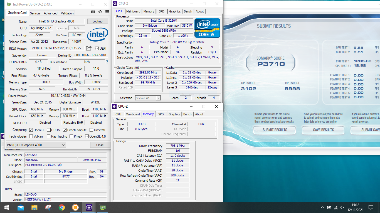Toggle the UEFI checkbox

(97, 49)
